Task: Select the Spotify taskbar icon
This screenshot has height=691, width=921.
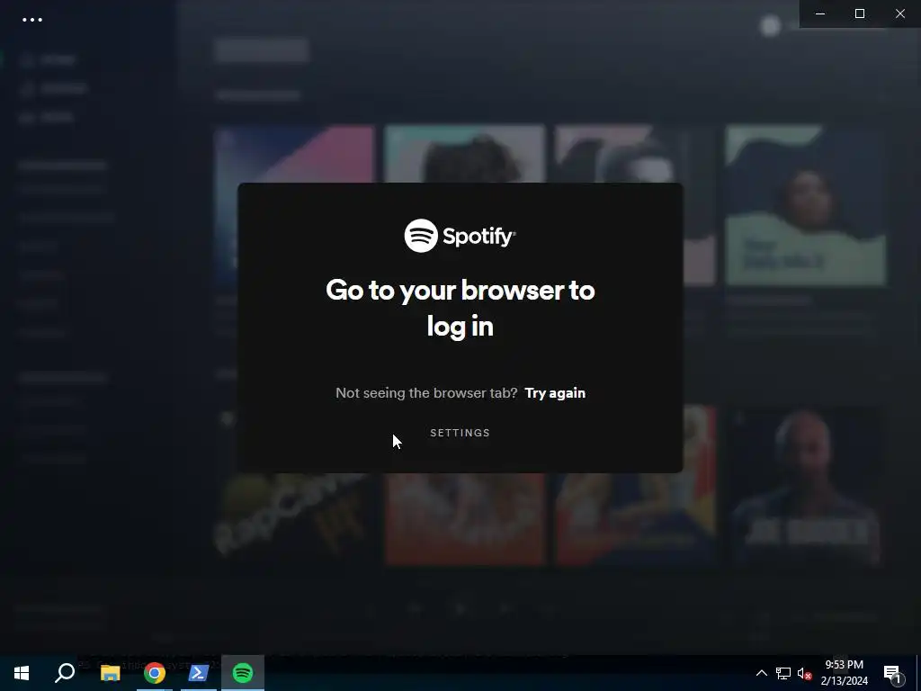Action: coord(243,673)
